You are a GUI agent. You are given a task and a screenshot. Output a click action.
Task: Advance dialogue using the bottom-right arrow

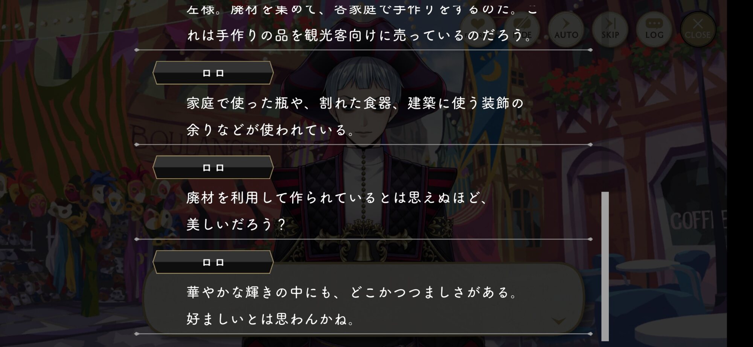(x=559, y=321)
